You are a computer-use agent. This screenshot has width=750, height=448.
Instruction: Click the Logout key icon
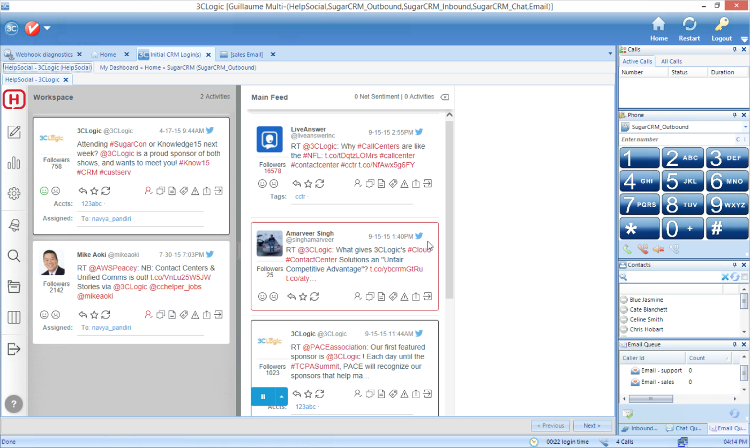point(722,24)
